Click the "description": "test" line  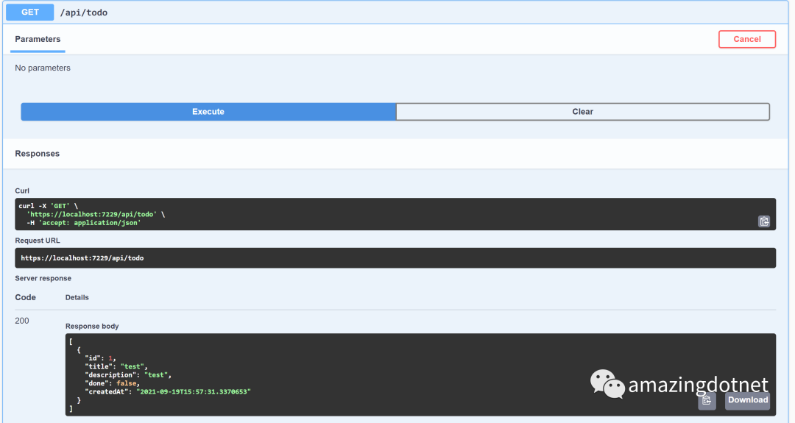coord(128,375)
